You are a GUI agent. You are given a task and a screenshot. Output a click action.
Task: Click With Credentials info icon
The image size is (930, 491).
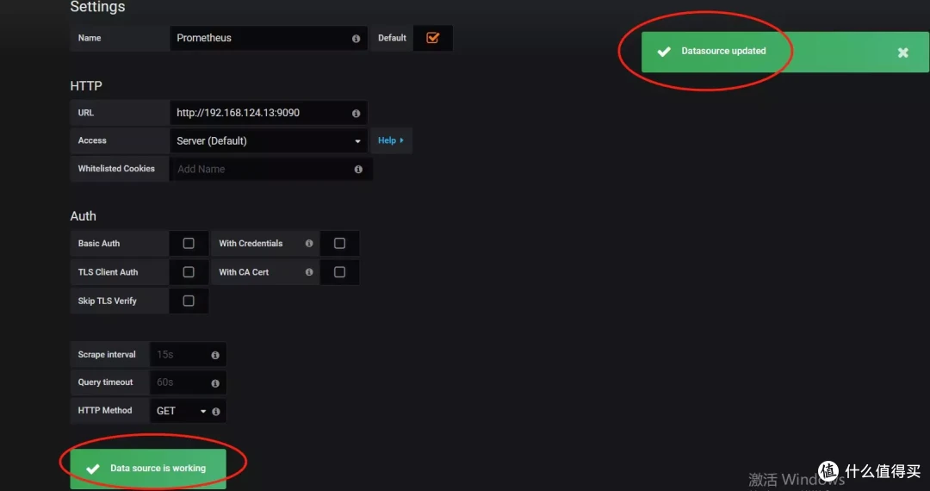(x=309, y=244)
